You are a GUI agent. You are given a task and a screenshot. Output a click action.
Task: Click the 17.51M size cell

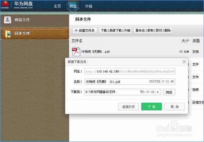click(184, 52)
